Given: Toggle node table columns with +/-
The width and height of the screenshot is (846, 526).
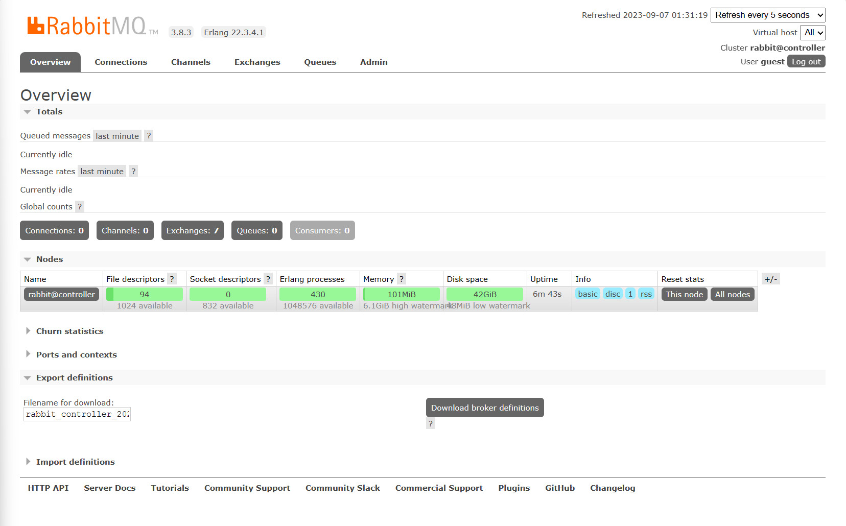Looking at the screenshot, I should (770, 279).
